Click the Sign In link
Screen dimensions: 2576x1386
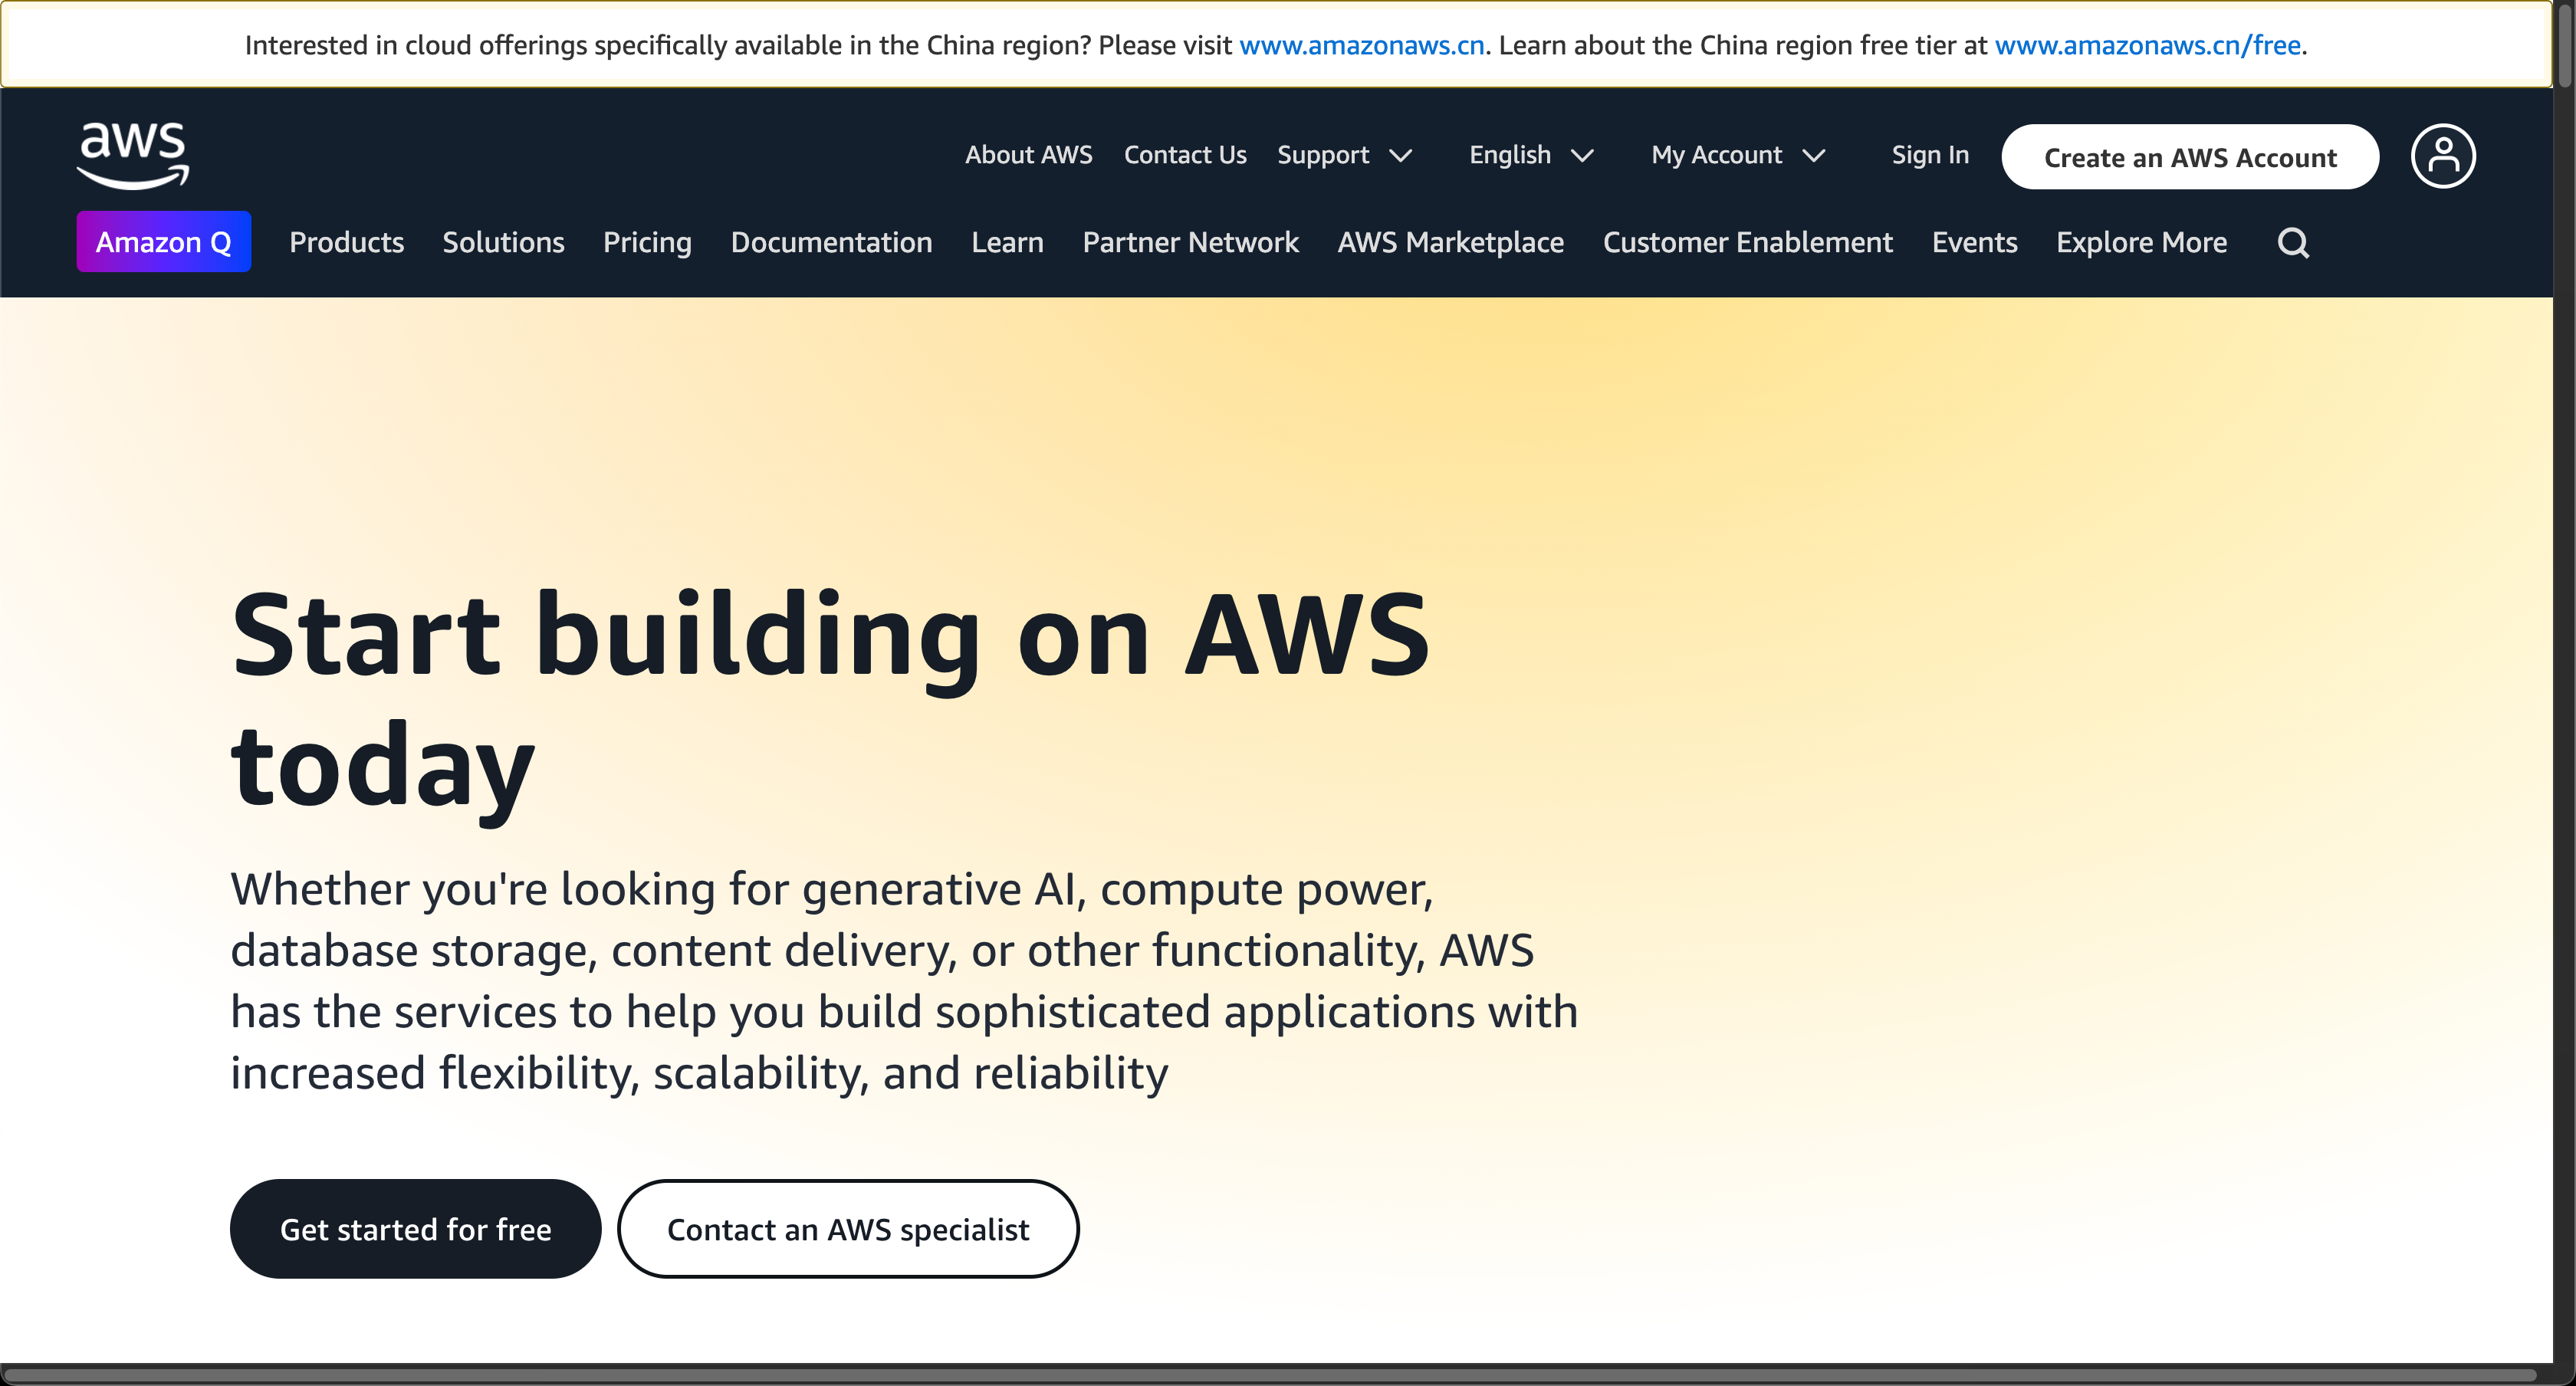pos(1929,155)
